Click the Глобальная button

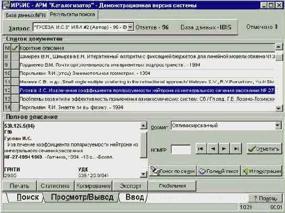[173, 186]
